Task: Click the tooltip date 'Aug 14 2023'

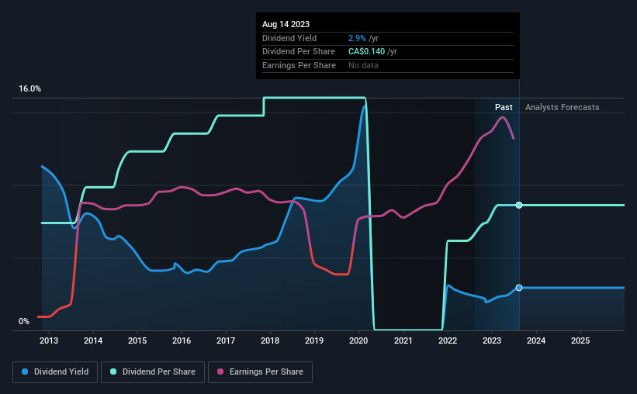Action: 286,24
